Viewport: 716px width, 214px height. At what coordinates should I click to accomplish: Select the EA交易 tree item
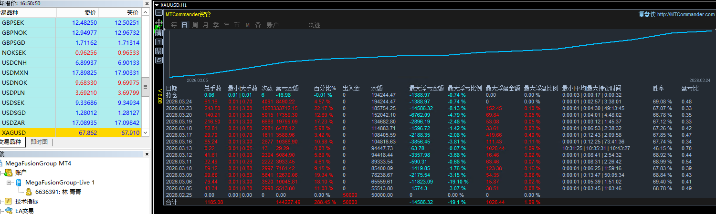[x=24, y=210]
